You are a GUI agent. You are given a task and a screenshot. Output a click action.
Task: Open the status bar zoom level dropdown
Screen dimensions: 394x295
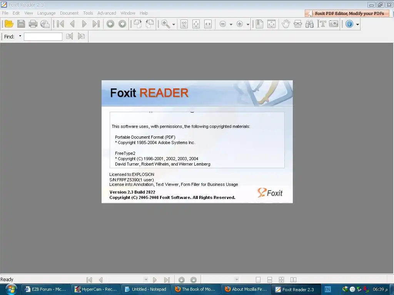click(237, 280)
